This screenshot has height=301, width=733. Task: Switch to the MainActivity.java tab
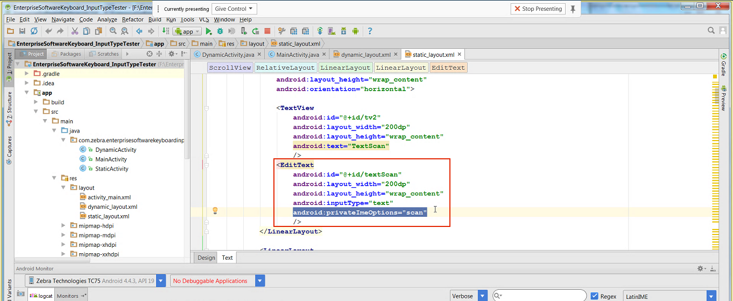(297, 55)
